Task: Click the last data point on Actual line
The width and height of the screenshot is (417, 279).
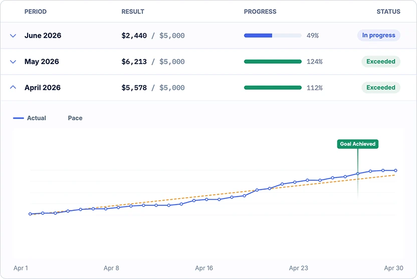Action: 395,170
